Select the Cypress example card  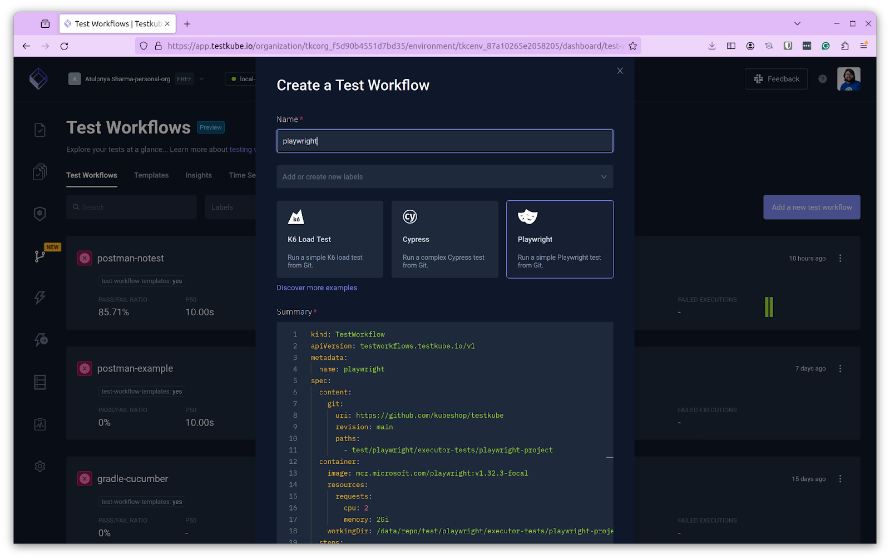[x=445, y=239]
